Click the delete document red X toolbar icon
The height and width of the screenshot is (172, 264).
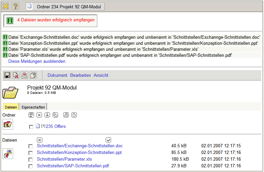point(16,75)
